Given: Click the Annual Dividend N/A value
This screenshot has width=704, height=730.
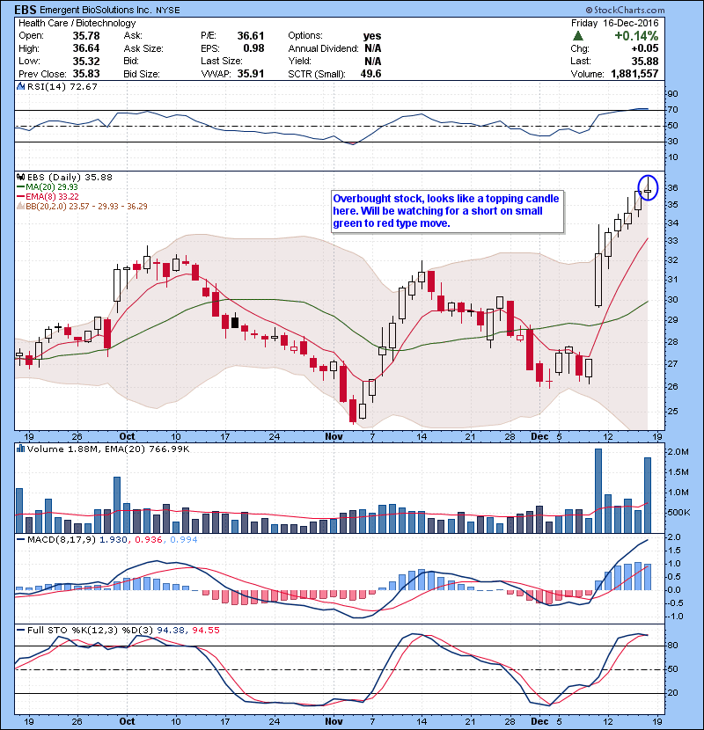Looking at the screenshot, I should coord(373,48).
